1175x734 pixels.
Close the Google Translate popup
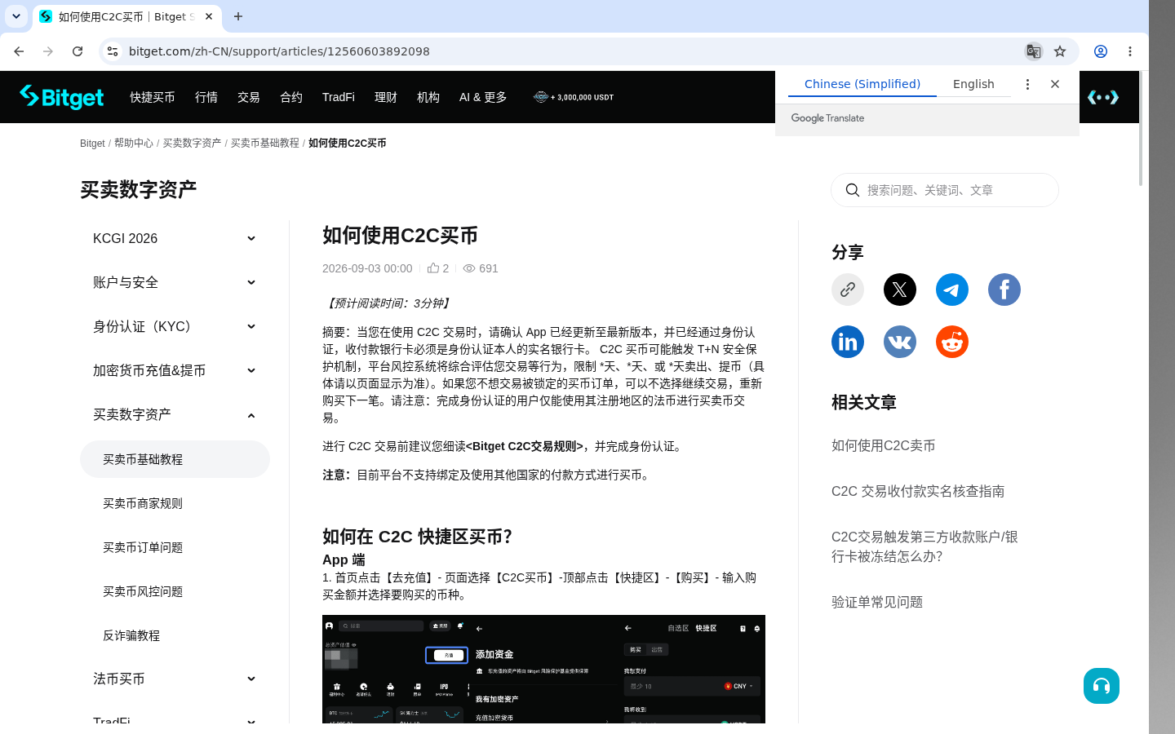click(1055, 84)
